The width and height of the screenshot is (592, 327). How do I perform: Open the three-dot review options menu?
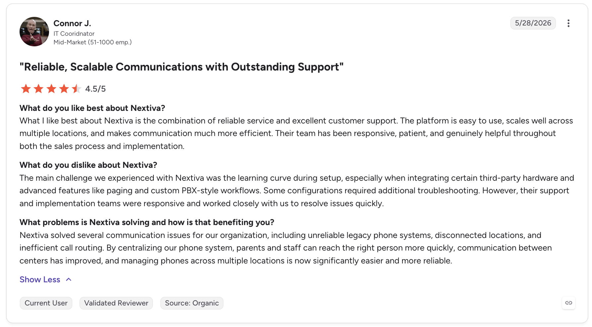[568, 23]
